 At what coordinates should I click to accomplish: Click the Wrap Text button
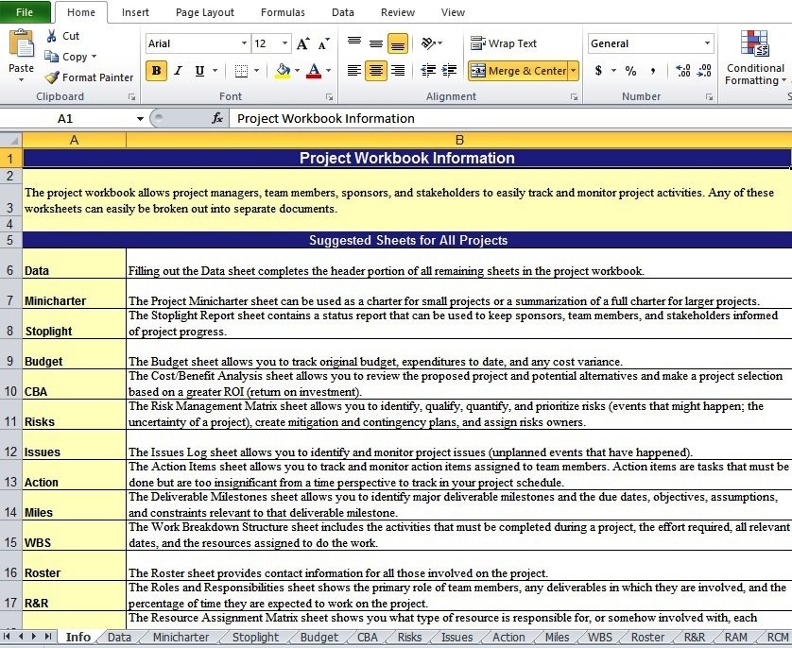(x=504, y=43)
